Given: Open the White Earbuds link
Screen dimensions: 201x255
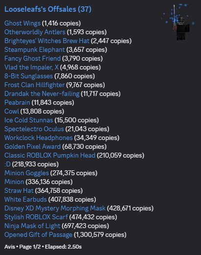Looking at the screenshot, I should click(25, 200).
